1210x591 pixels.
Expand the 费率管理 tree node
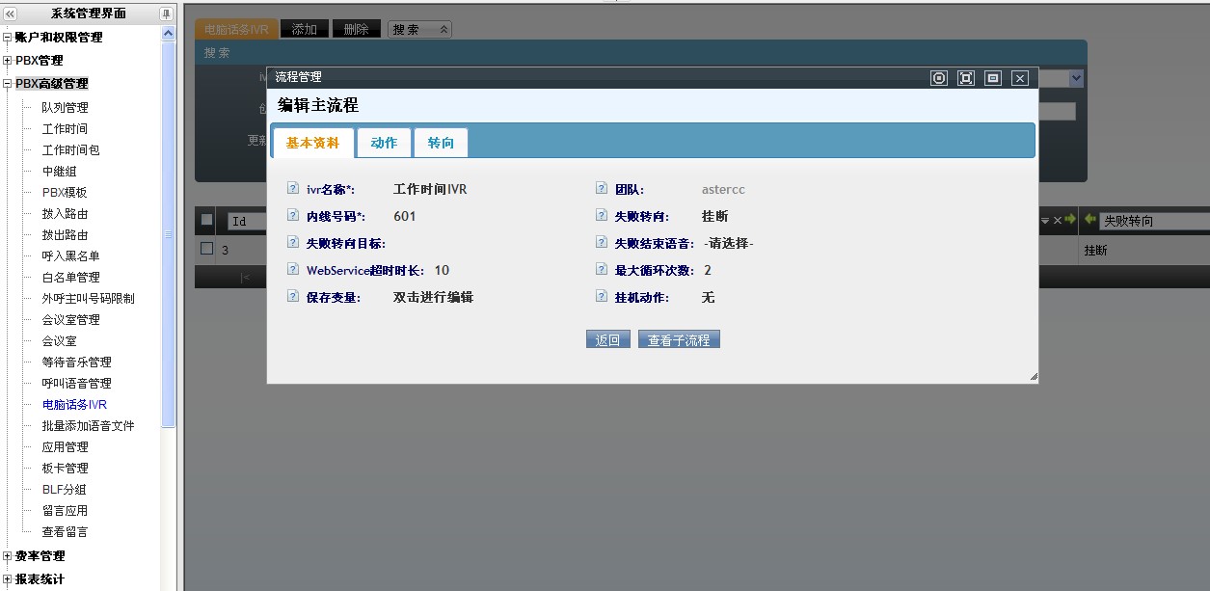click(8, 556)
